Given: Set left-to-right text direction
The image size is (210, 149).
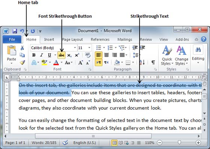Looking at the screenshot, I should click(99, 63).
